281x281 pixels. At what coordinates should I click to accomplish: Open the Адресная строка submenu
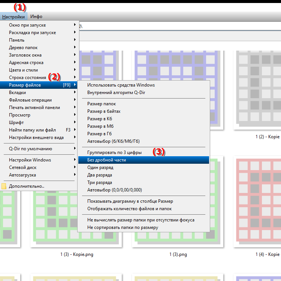pyautogui.click(x=39, y=63)
